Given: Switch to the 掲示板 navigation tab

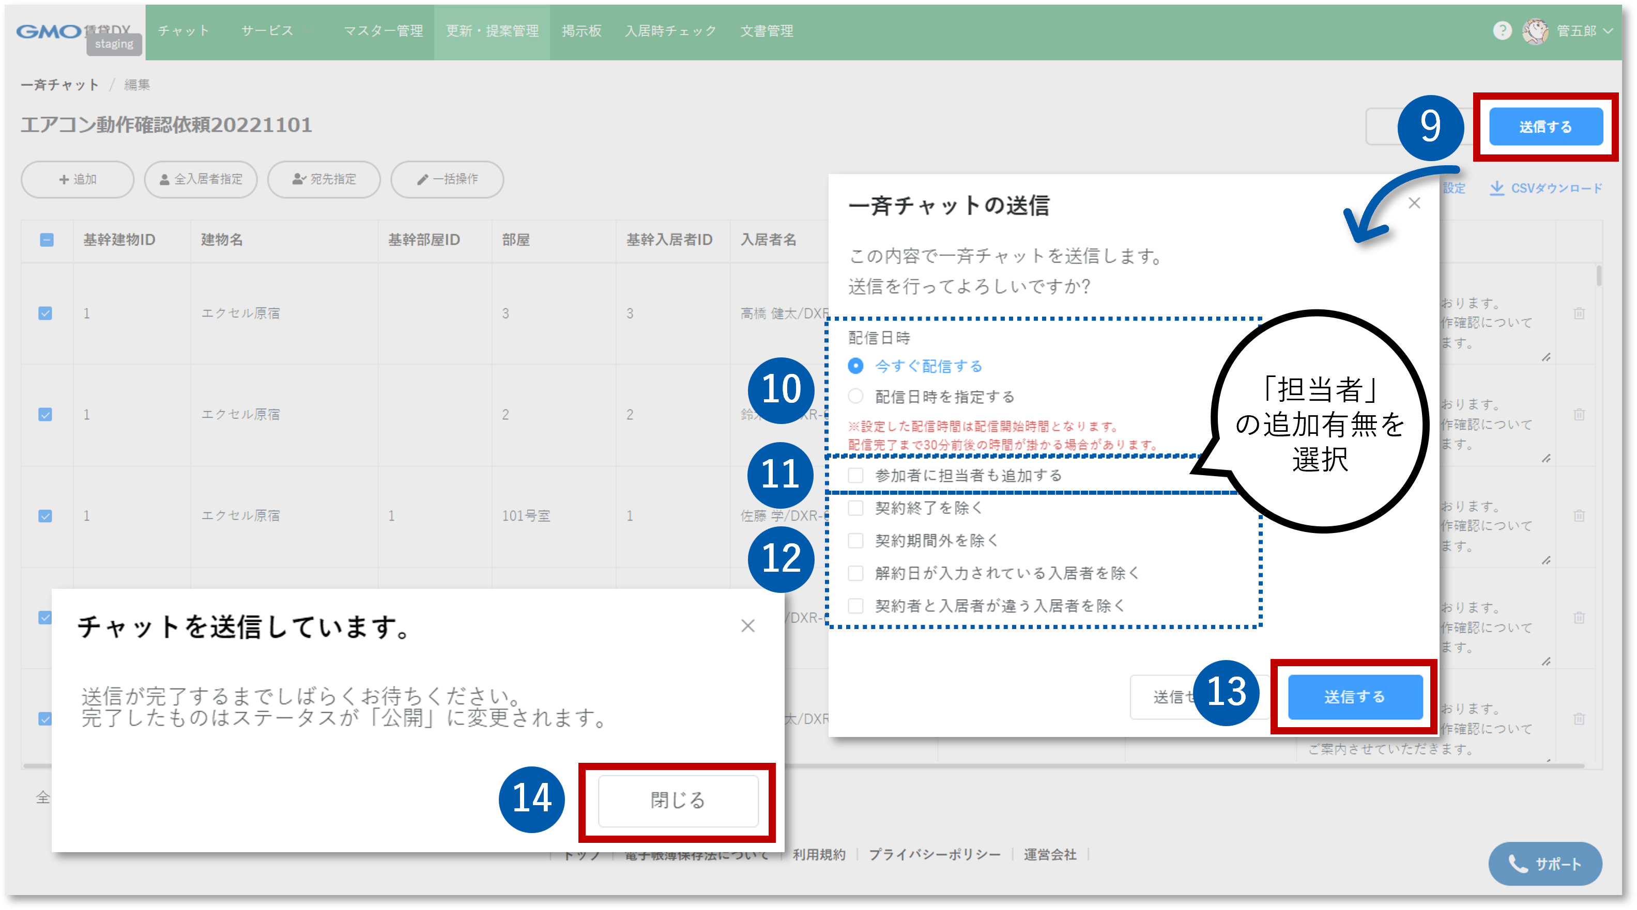Looking at the screenshot, I should (x=582, y=31).
